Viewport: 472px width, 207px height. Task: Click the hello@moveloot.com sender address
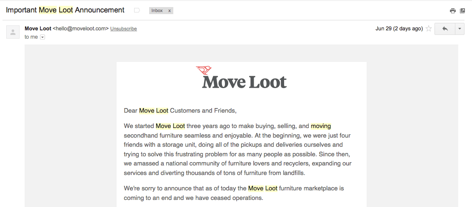(81, 29)
